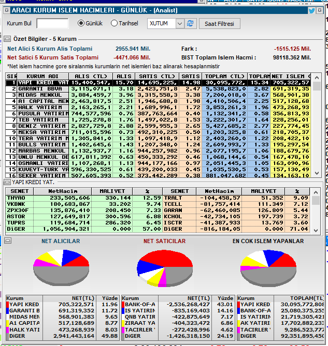The image size is (328, 346).
Task: Sort by TOPLAM (TL) column header
Action: pyautogui.click(x=224, y=77)
